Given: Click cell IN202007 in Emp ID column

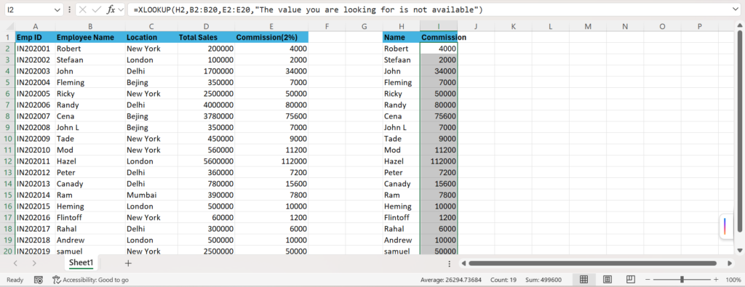Looking at the screenshot, I should 35,116.
